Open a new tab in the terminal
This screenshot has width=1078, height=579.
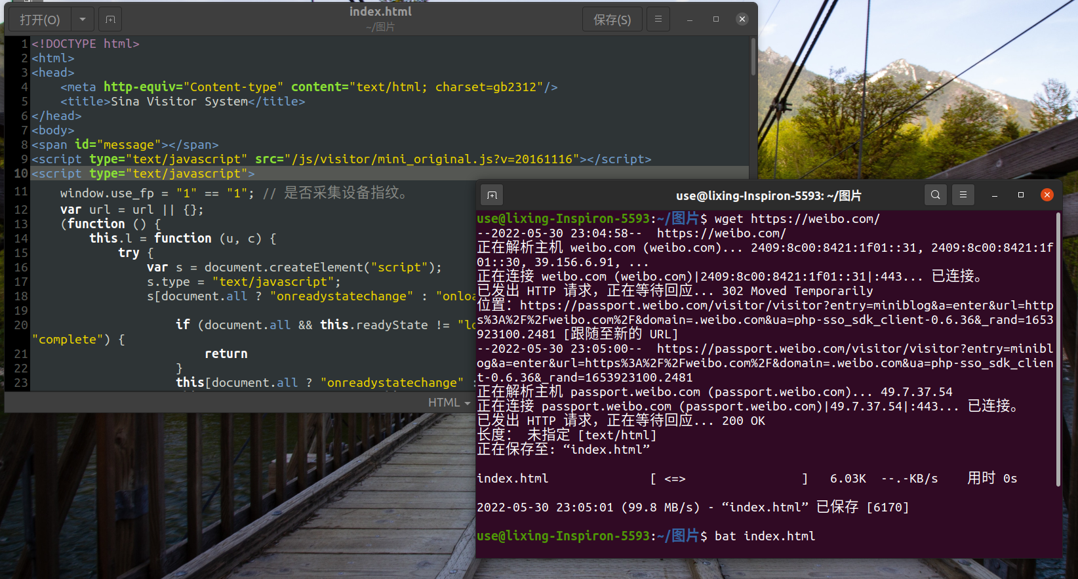[x=492, y=195]
